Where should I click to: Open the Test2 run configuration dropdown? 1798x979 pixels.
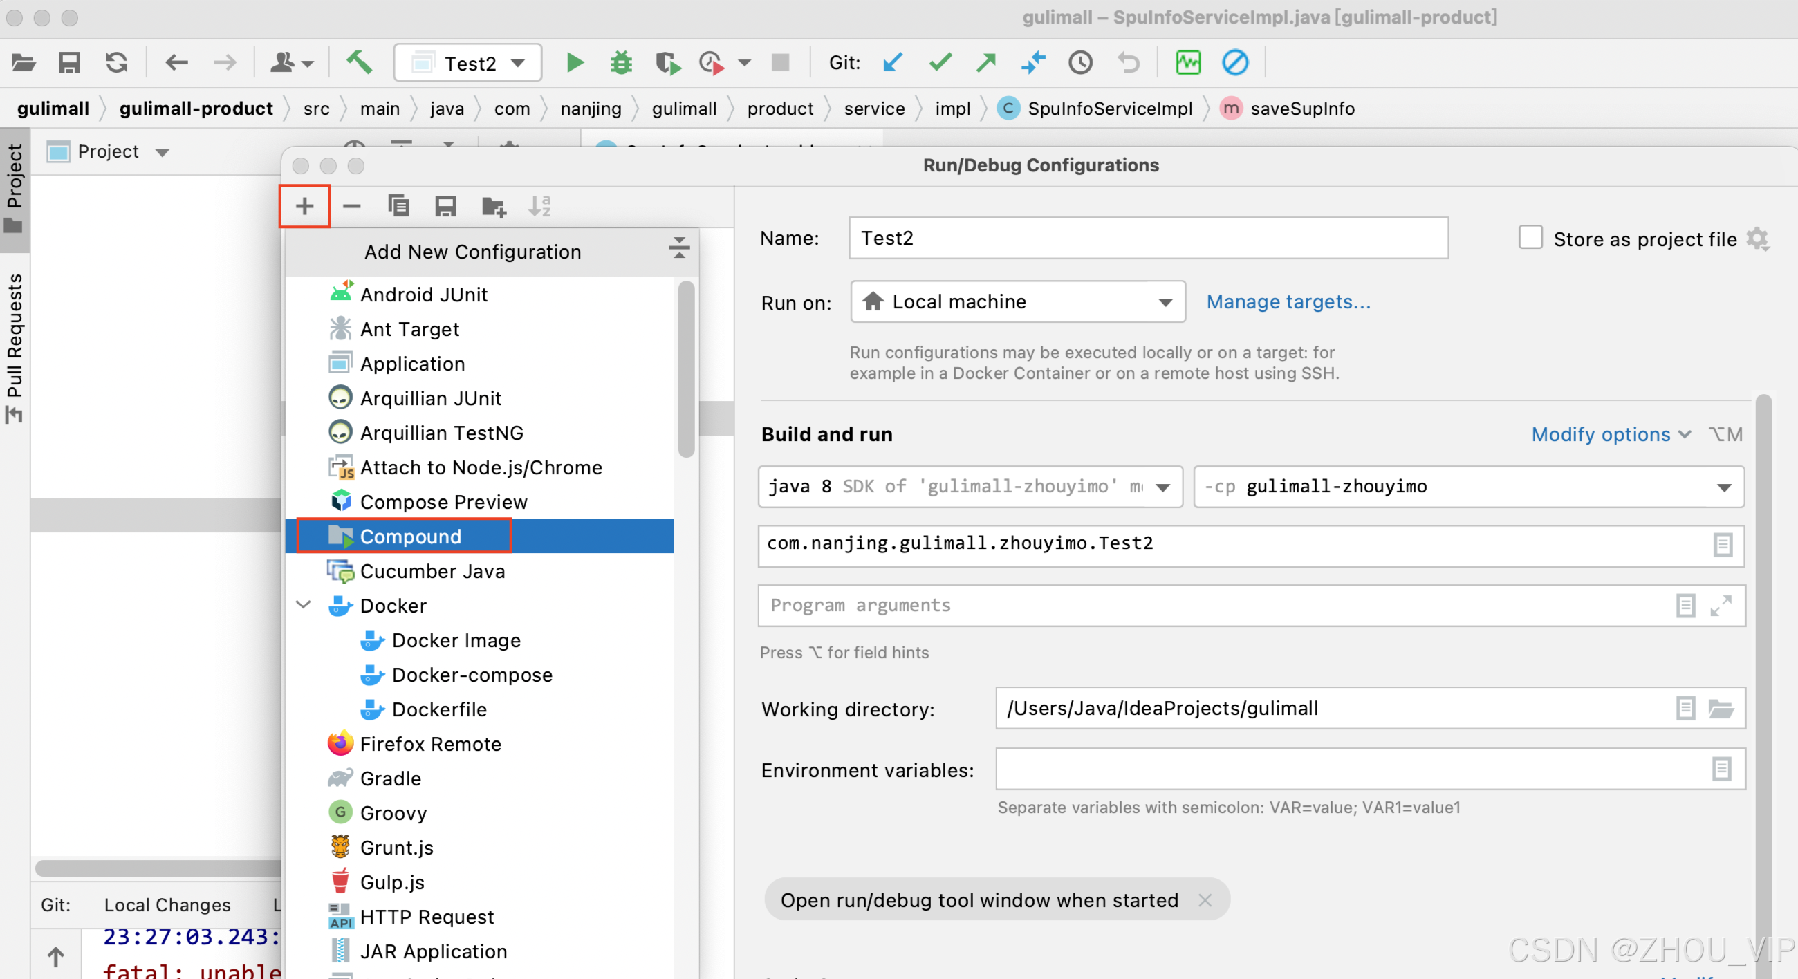pyautogui.click(x=467, y=63)
